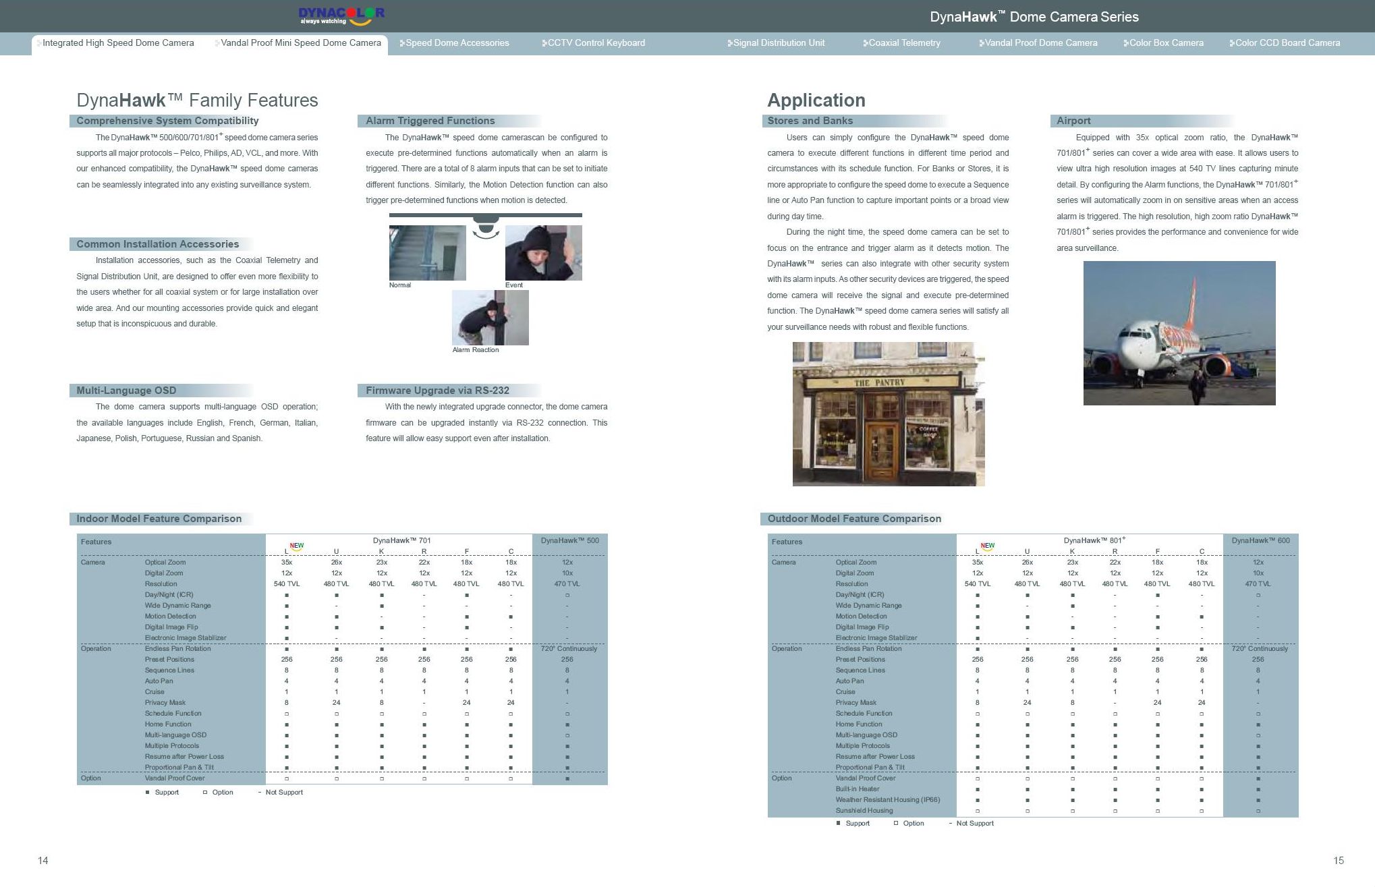
Task: Click the DynaHawk Dome Camera Series title
Action: [x=1034, y=17]
